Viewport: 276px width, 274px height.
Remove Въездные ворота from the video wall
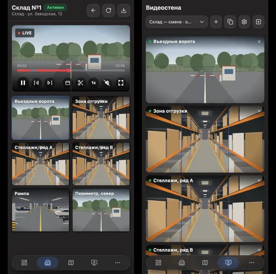pyautogui.click(x=259, y=41)
